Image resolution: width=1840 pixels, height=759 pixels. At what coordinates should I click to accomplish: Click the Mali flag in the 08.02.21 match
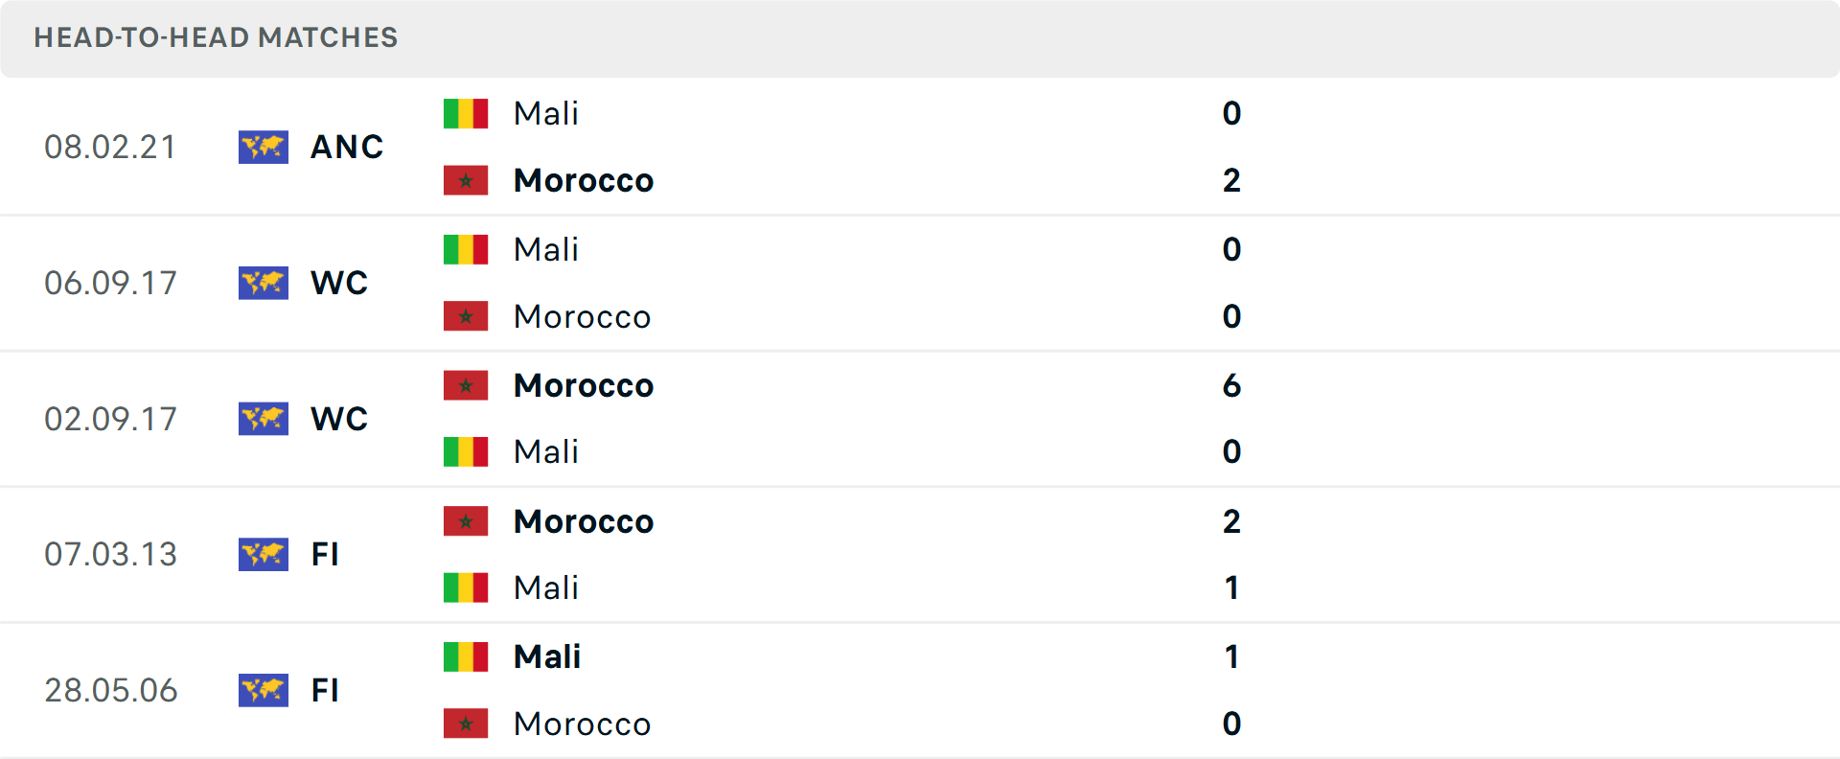click(x=466, y=113)
